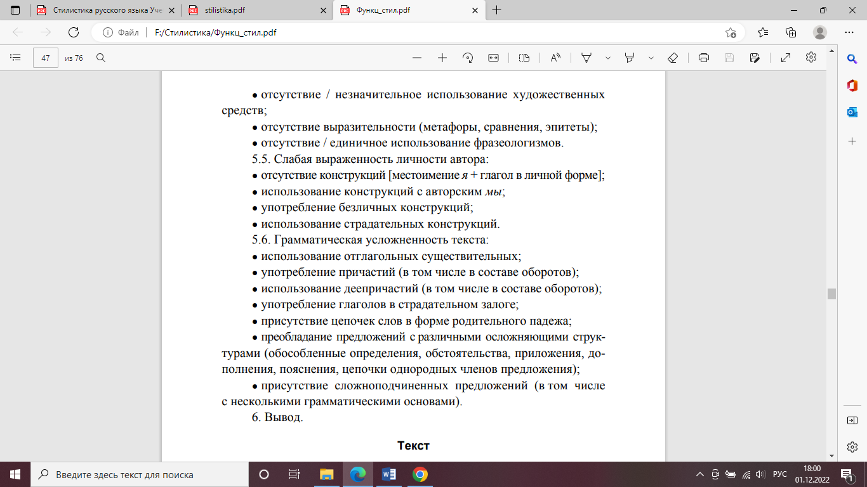Open sidebar customization settings

click(x=852, y=447)
